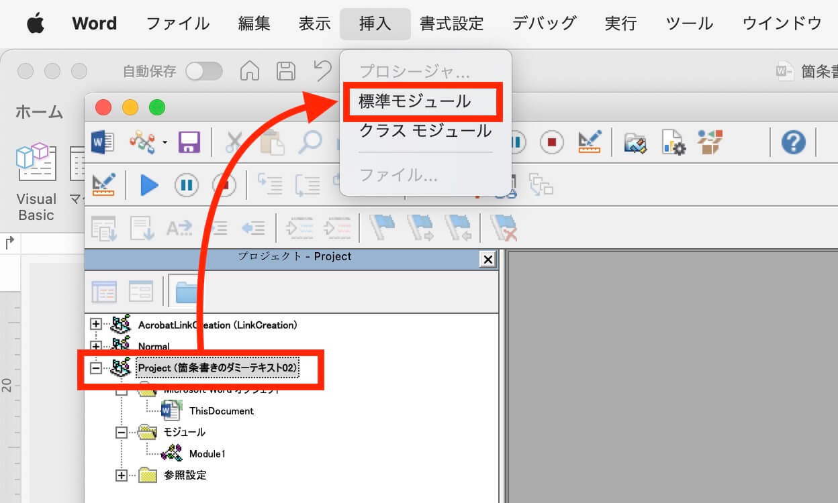Click the Pause/Break icon next to Run

[x=187, y=184]
